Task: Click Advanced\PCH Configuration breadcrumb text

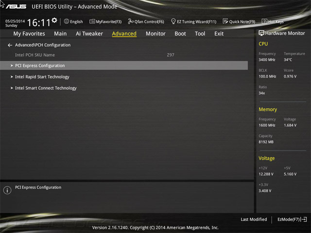Action: 43,45
